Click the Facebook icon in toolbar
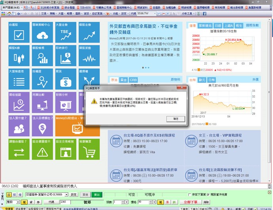Image resolution: width=273 pixels, height=210 pixels. click(205, 13)
